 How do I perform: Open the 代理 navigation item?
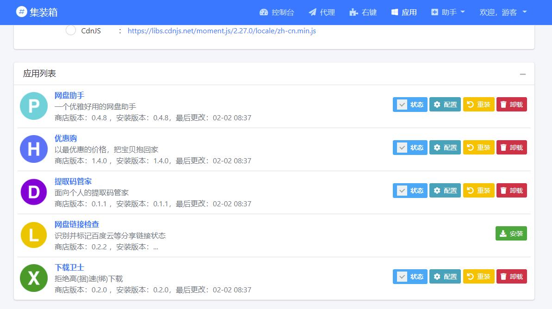pyautogui.click(x=321, y=12)
